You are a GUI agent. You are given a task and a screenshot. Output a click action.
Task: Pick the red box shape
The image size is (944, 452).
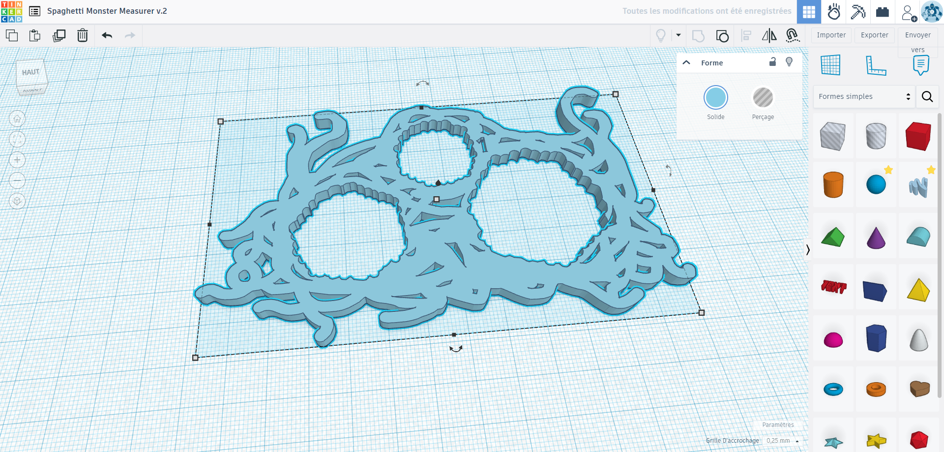[x=918, y=136]
